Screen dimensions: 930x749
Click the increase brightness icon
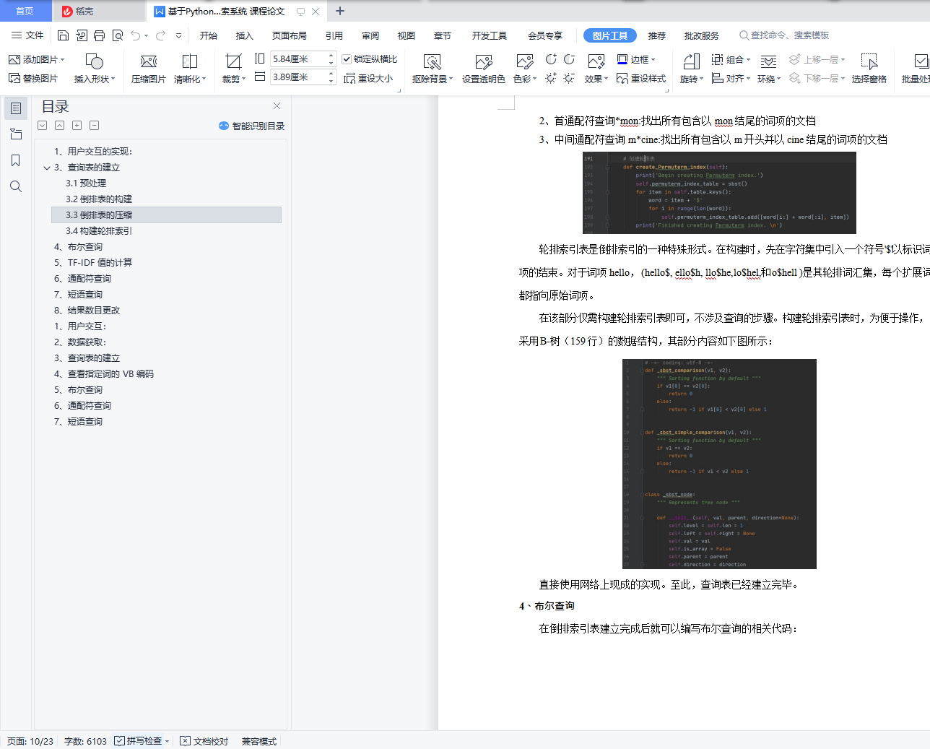551,78
